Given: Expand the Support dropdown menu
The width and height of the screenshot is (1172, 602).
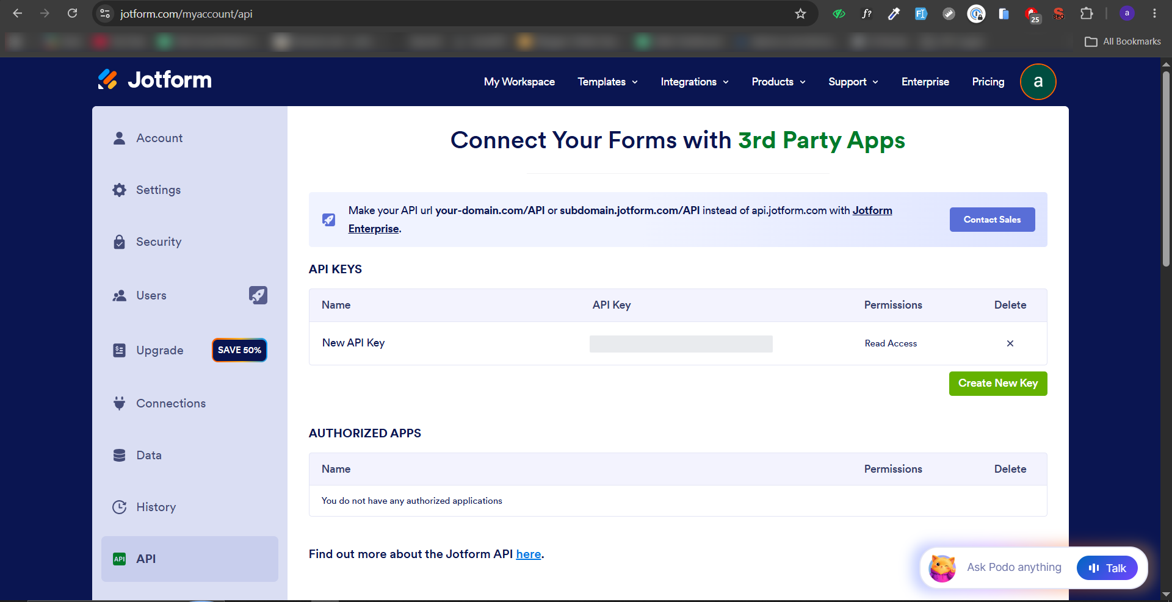Looking at the screenshot, I should click(x=853, y=82).
